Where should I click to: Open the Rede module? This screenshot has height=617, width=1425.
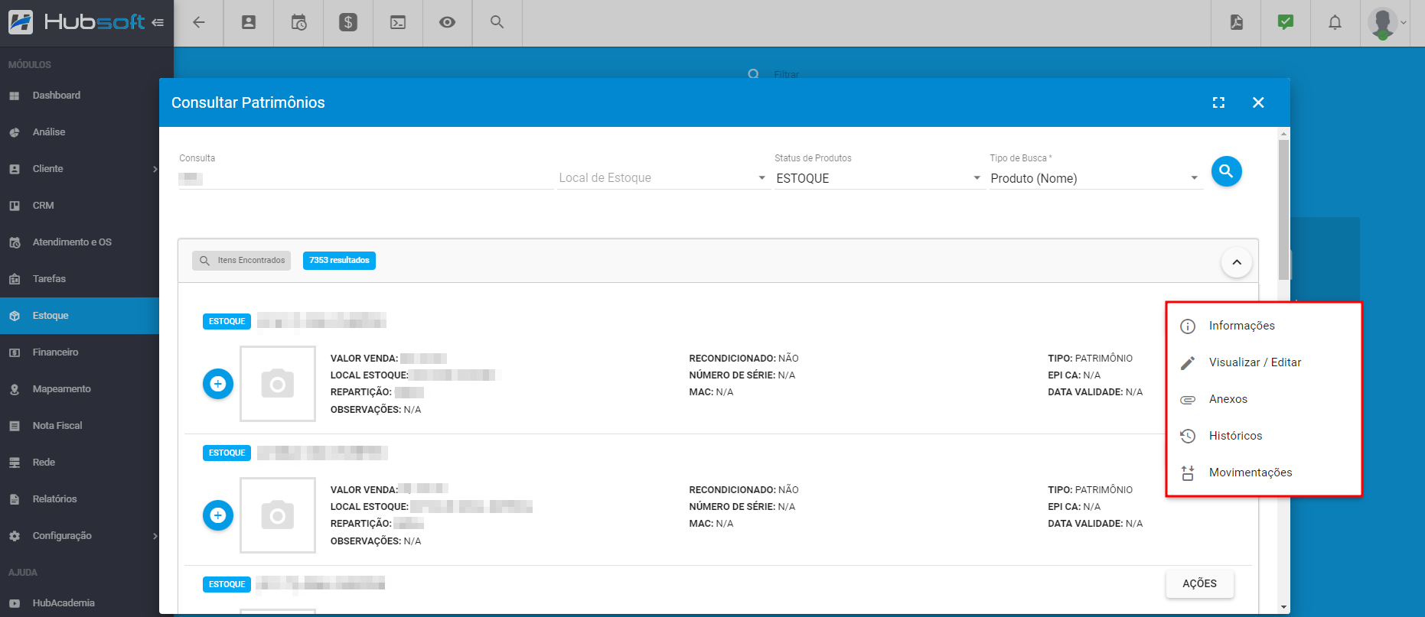80,463
